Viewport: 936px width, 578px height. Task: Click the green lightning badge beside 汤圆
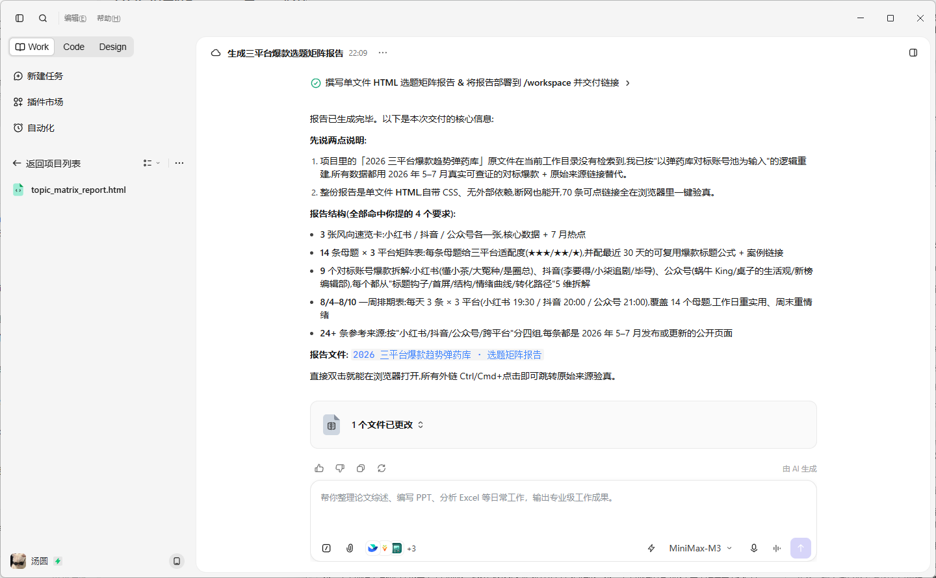[58, 561]
